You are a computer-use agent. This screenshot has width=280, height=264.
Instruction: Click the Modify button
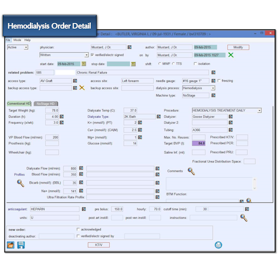click(238, 48)
